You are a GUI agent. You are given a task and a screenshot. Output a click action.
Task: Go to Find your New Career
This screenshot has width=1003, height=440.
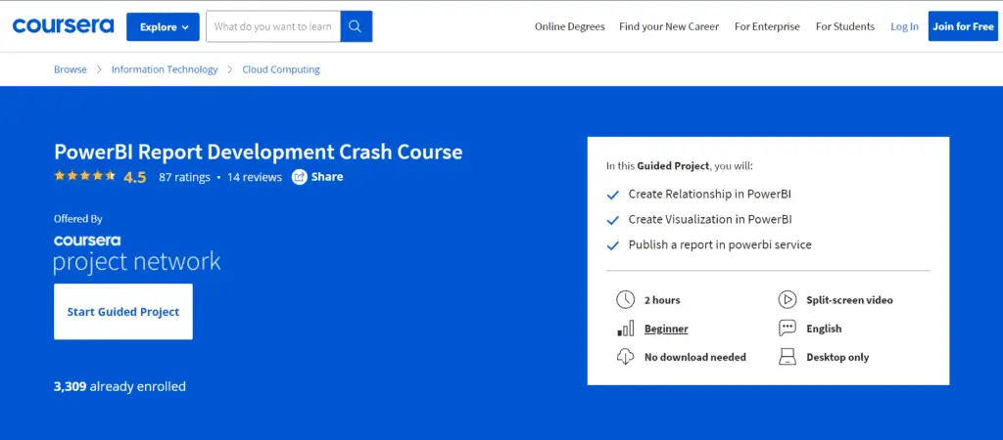tap(669, 26)
